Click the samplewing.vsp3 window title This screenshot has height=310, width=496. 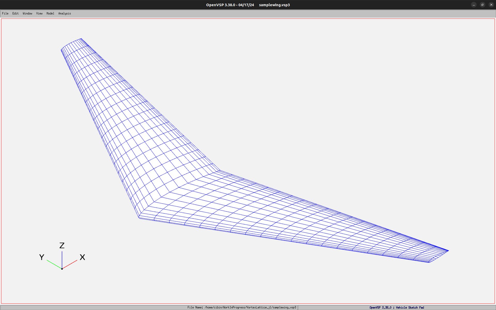[274, 5]
